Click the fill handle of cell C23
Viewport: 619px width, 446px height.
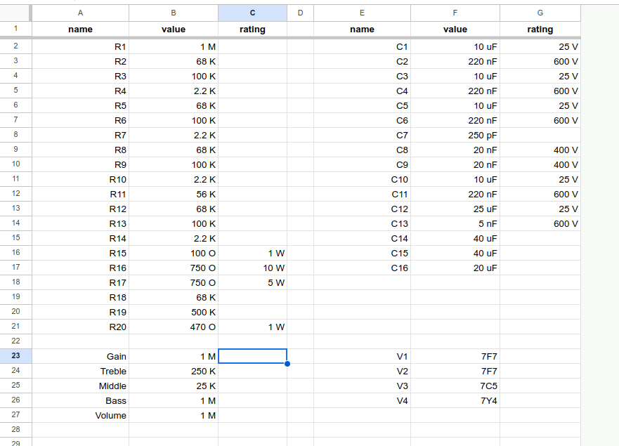click(287, 364)
